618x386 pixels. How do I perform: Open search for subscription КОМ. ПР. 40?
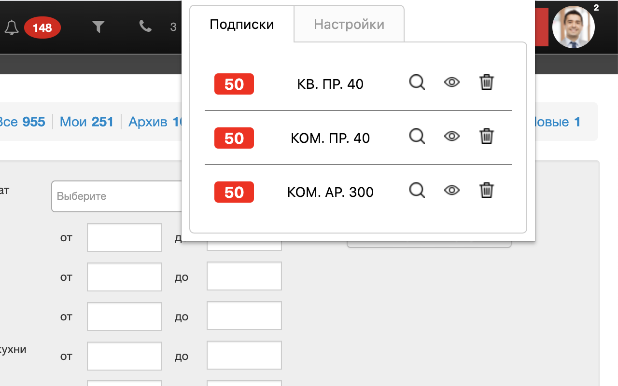(x=417, y=137)
